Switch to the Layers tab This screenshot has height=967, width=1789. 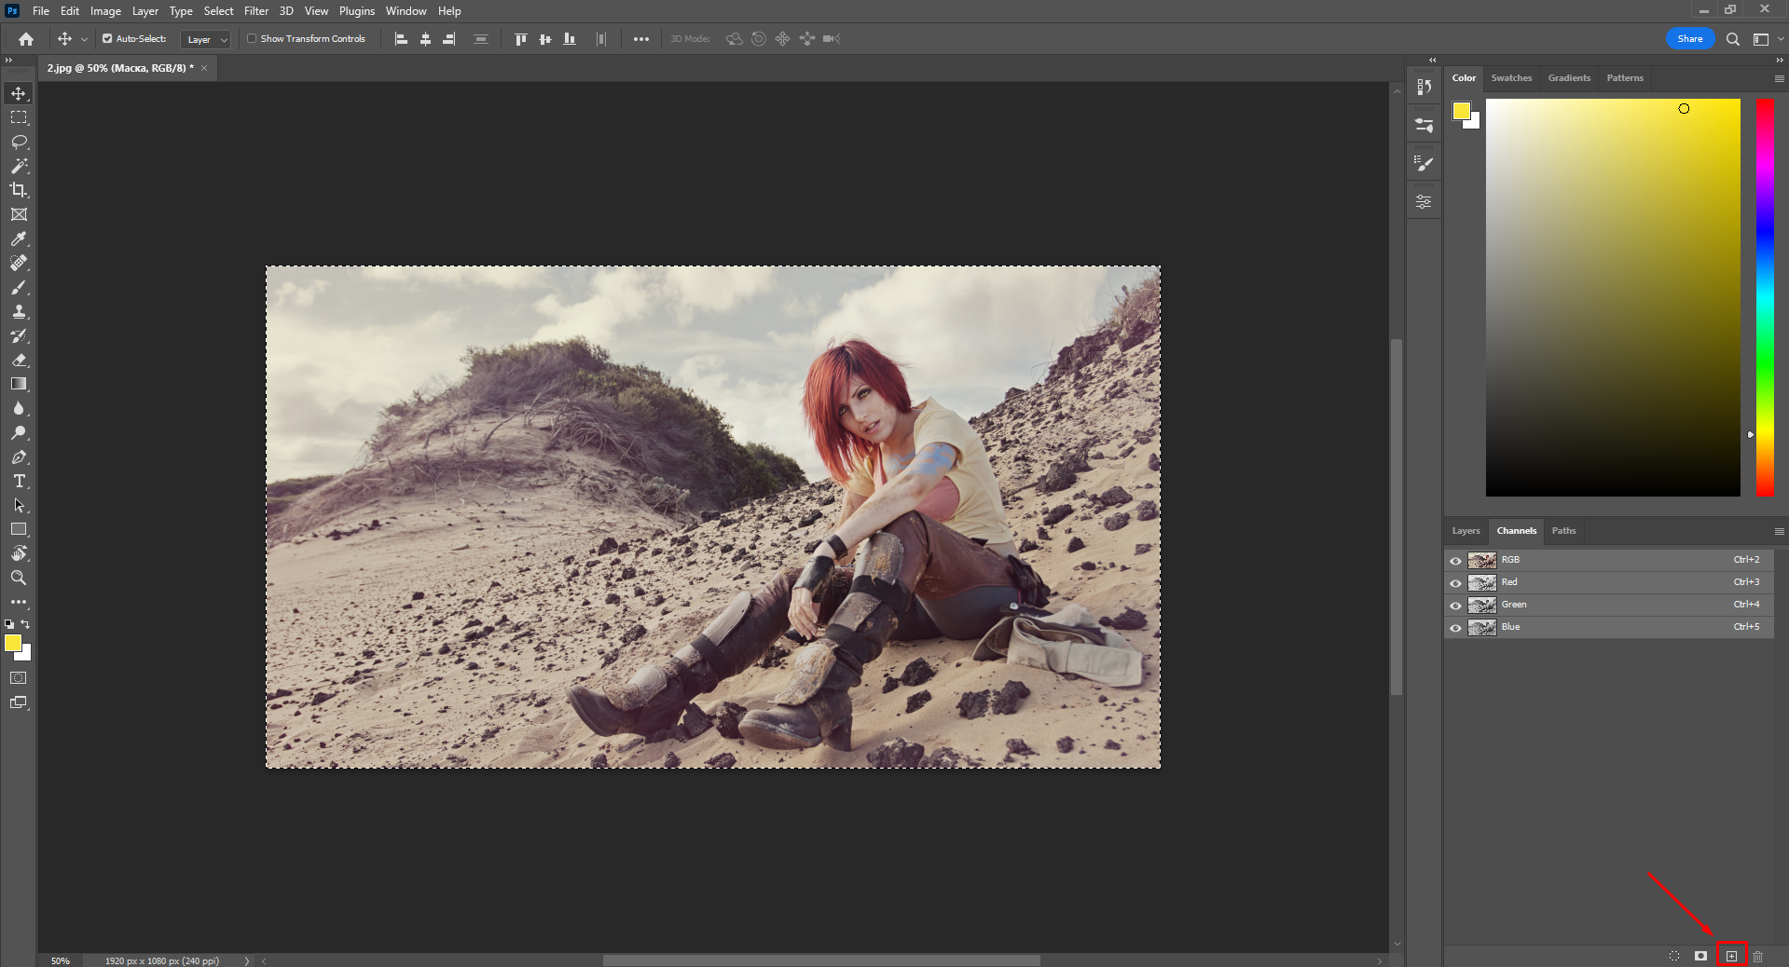click(x=1466, y=531)
